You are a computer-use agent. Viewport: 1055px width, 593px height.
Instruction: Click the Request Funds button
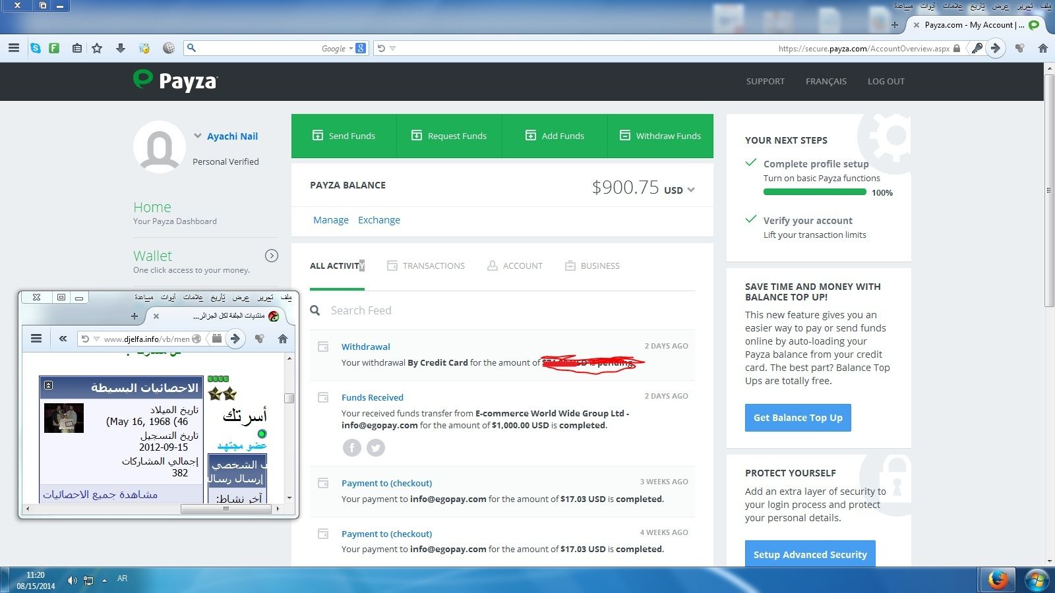pyautogui.click(x=449, y=136)
